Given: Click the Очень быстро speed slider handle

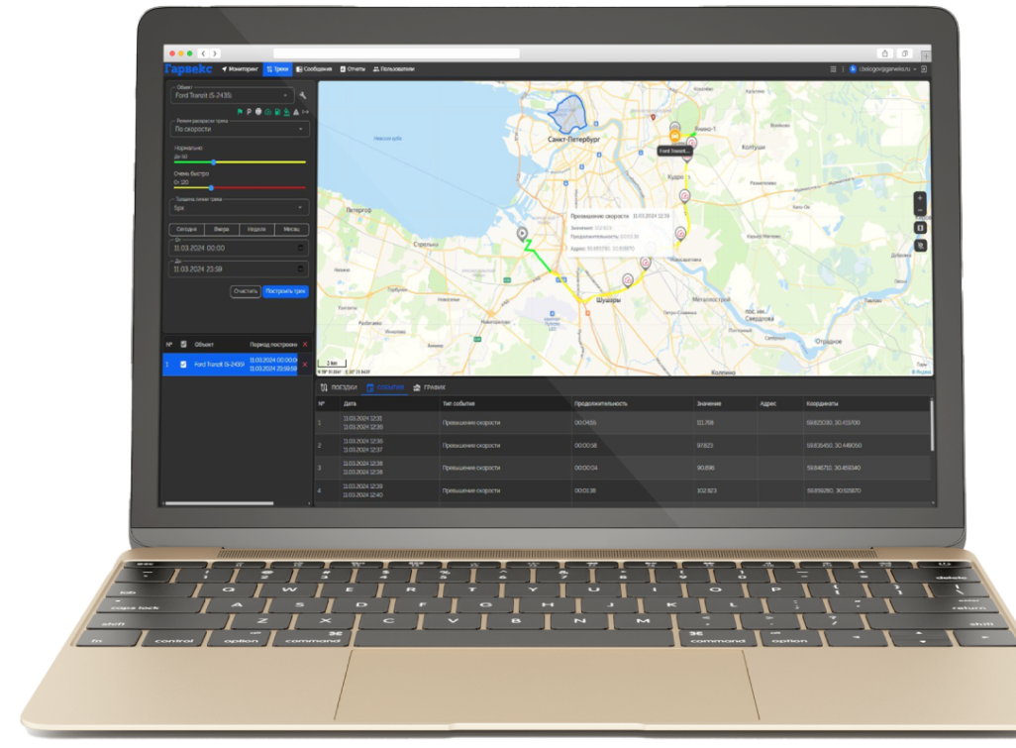Looking at the screenshot, I should tap(211, 188).
